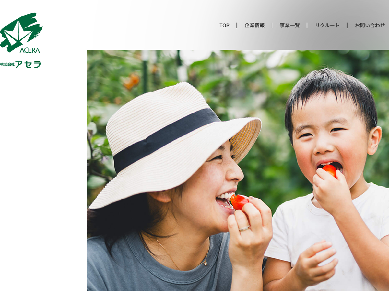Viewport: 389px width, 291px height.
Task: Click the 株式会社アセラ company name
Action: pos(20,64)
